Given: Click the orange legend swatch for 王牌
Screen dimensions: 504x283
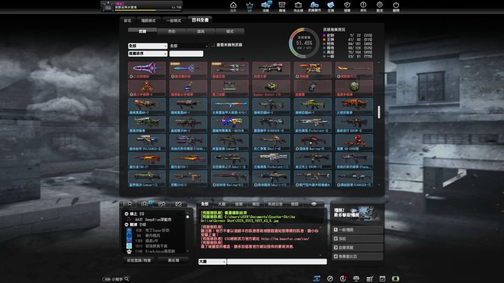Looking at the screenshot, I should tap(324, 40).
